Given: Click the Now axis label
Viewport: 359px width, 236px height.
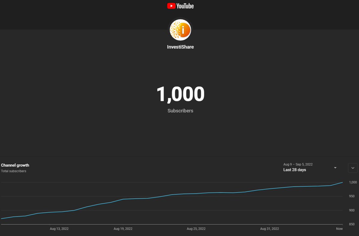Looking at the screenshot, I should click(x=339, y=229).
